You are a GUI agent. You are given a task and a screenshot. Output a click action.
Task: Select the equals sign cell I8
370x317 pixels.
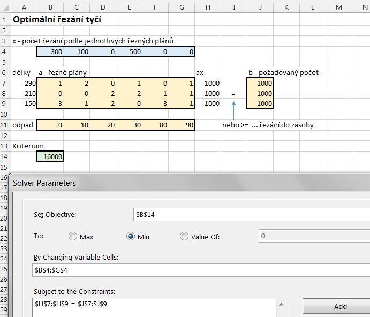(234, 94)
